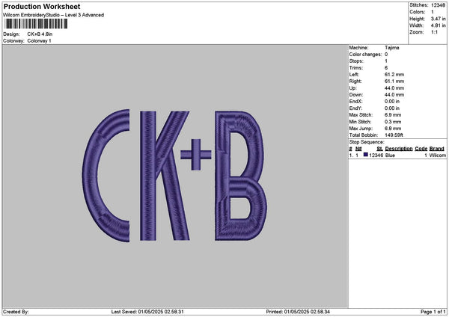
Task: Click the "Max Jump: 6.8 mm" value
Action: tap(393, 129)
